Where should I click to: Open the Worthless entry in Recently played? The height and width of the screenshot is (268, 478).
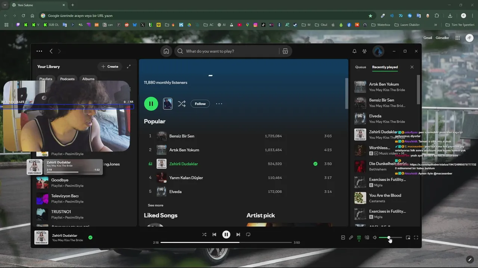pyautogui.click(x=384, y=150)
